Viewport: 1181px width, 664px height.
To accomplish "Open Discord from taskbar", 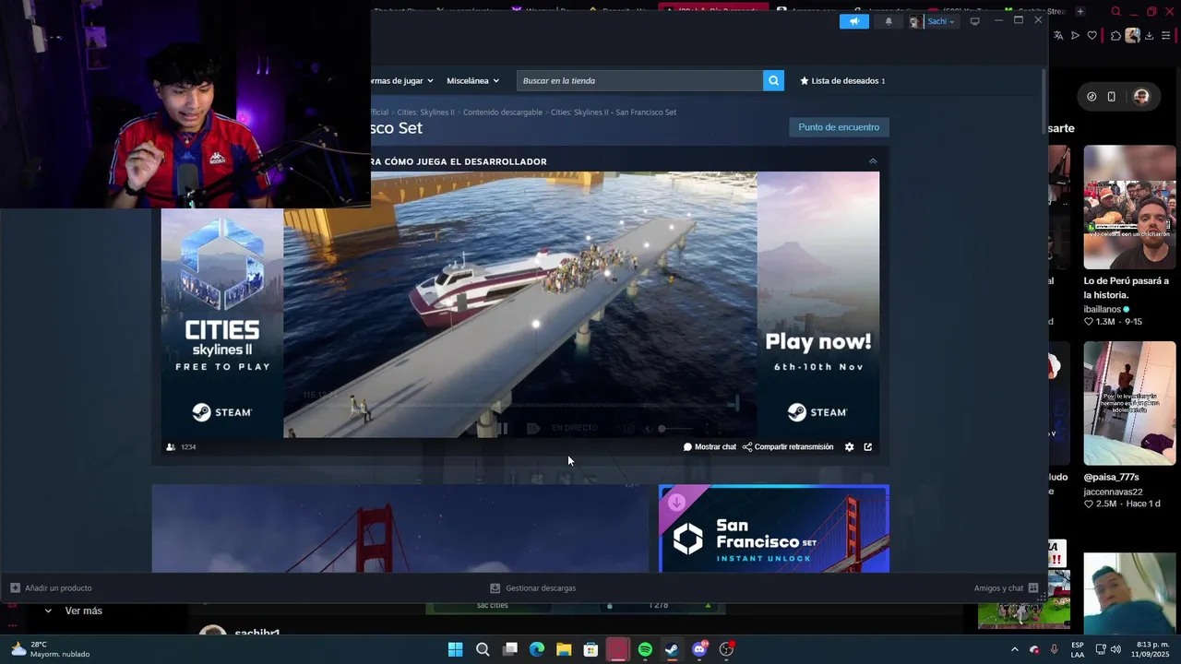I will [x=699, y=649].
